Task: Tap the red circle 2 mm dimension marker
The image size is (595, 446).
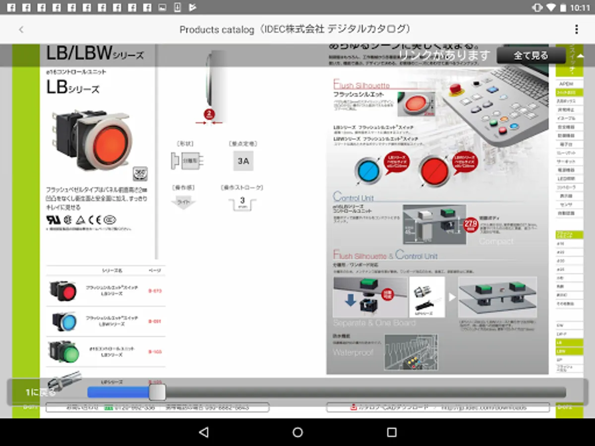Action: pos(209,114)
